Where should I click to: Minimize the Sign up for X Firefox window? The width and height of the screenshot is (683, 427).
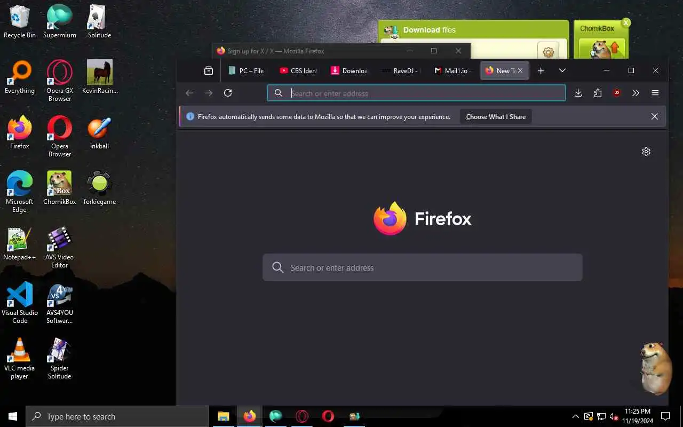tap(410, 51)
